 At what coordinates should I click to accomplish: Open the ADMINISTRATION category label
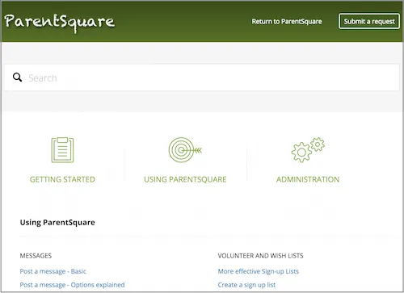point(308,179)
